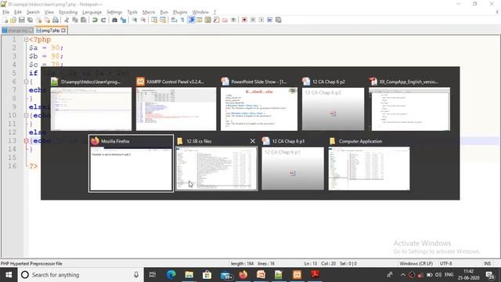Click the New file toolbar icon
This screenshot has height=282, width=501.
pyautogui.click(x=5, y=20)
